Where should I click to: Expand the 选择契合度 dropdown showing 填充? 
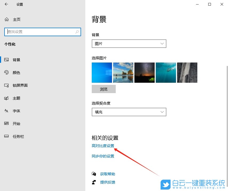point(129,112)
